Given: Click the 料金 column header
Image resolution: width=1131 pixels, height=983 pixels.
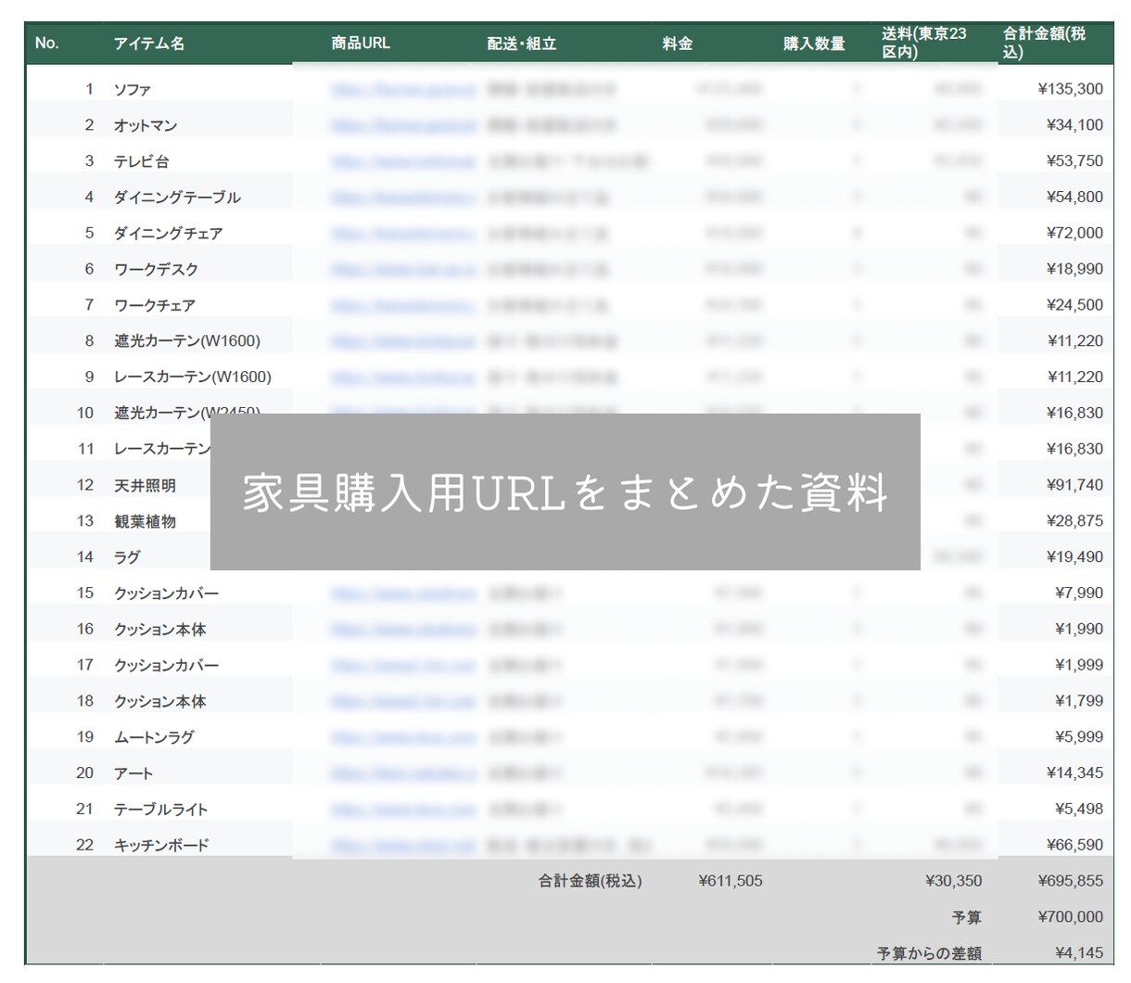Looking at the screenshot, I should [678, 43].
